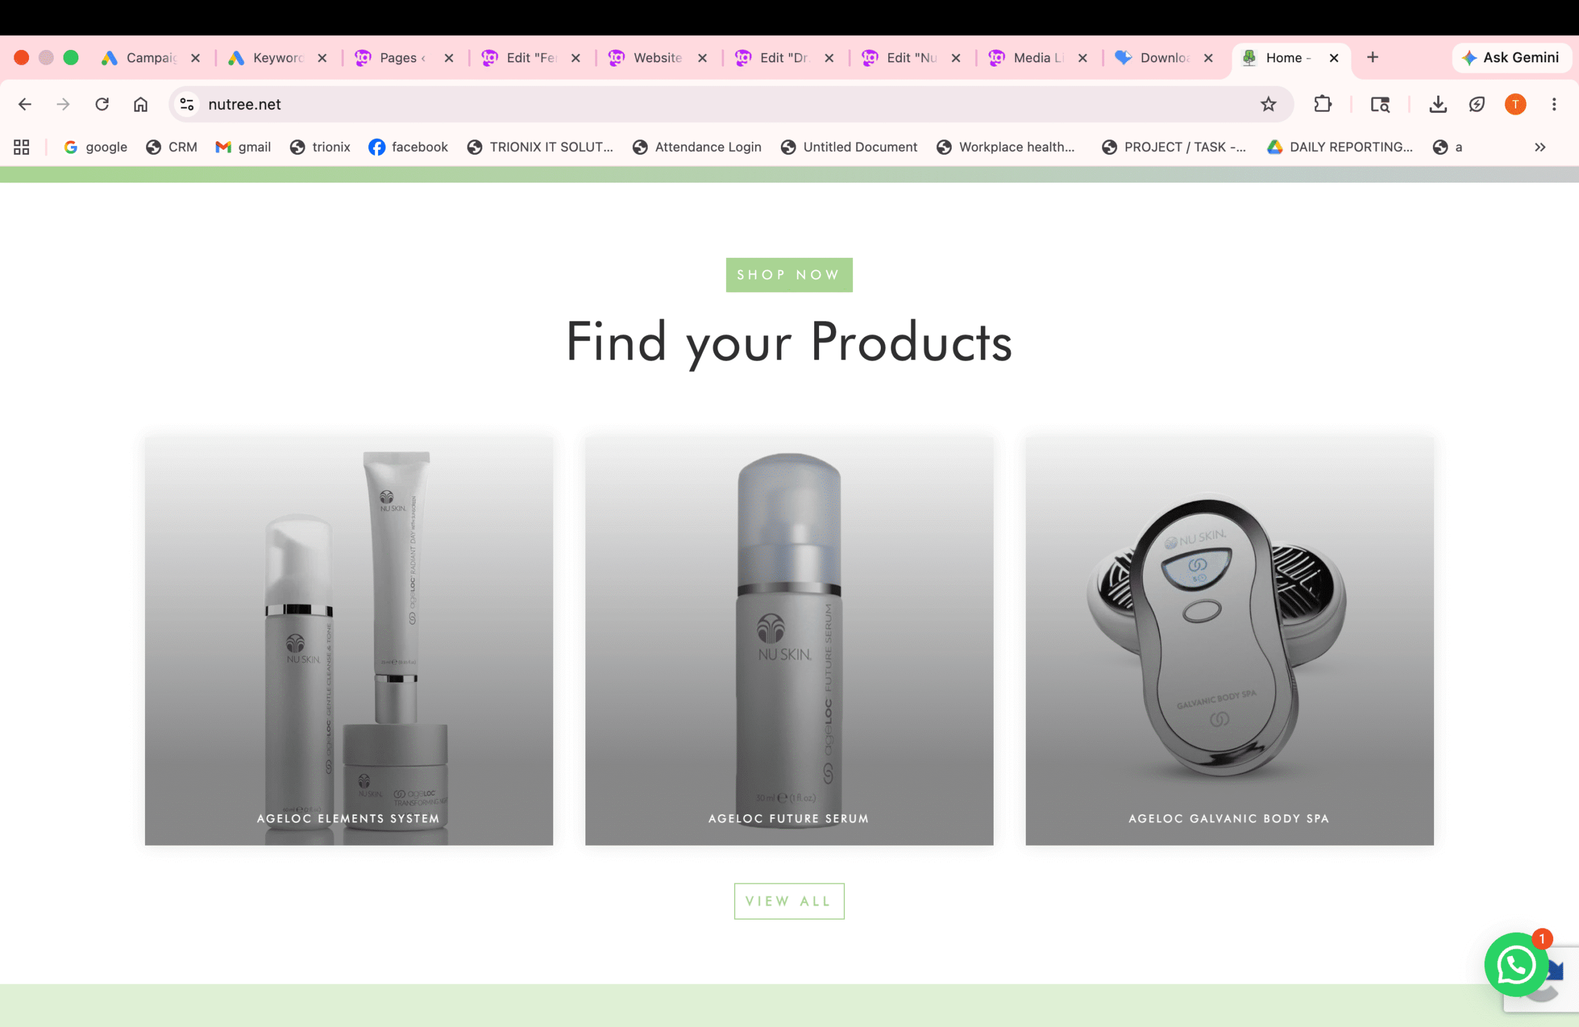The image size is (1579, 1027).
Task: Close the Pages tab
Action: (x=449, y=58)
